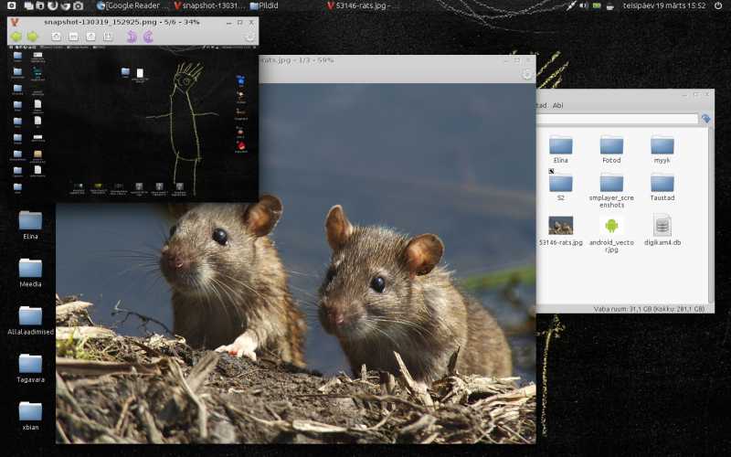Click the camera screenshot icon in top panel
This screenshot has height=457, width=731.
(x=79, y=5)
